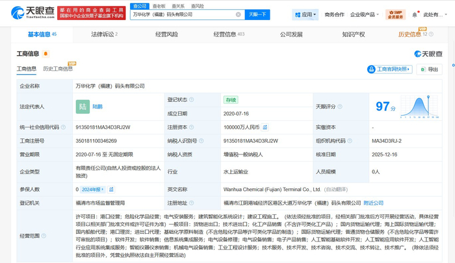Click the help icon beside 统一社会信用代码
455x263 pixels.
point(63,127)
